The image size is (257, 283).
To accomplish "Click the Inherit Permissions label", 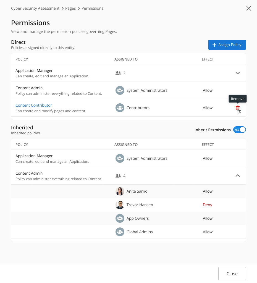I will (213, 130).
